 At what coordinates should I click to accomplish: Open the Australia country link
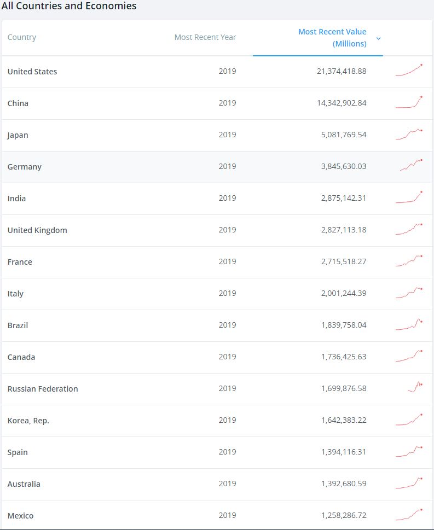pos(24,484)
